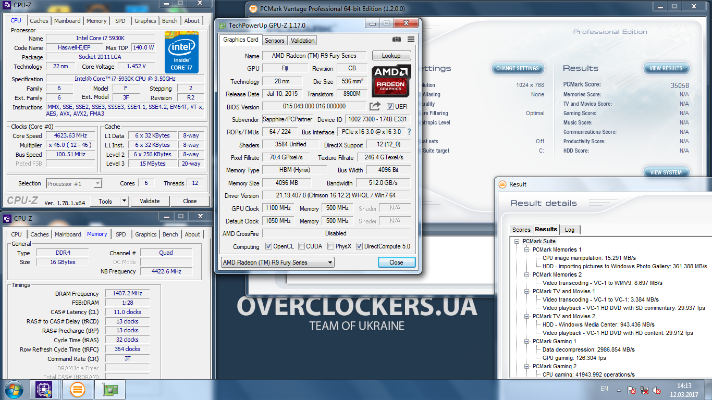Screen dimensions: 712x400
Task: Click the EN language indicator in the taskbar
Action: [x=604, y=389]
